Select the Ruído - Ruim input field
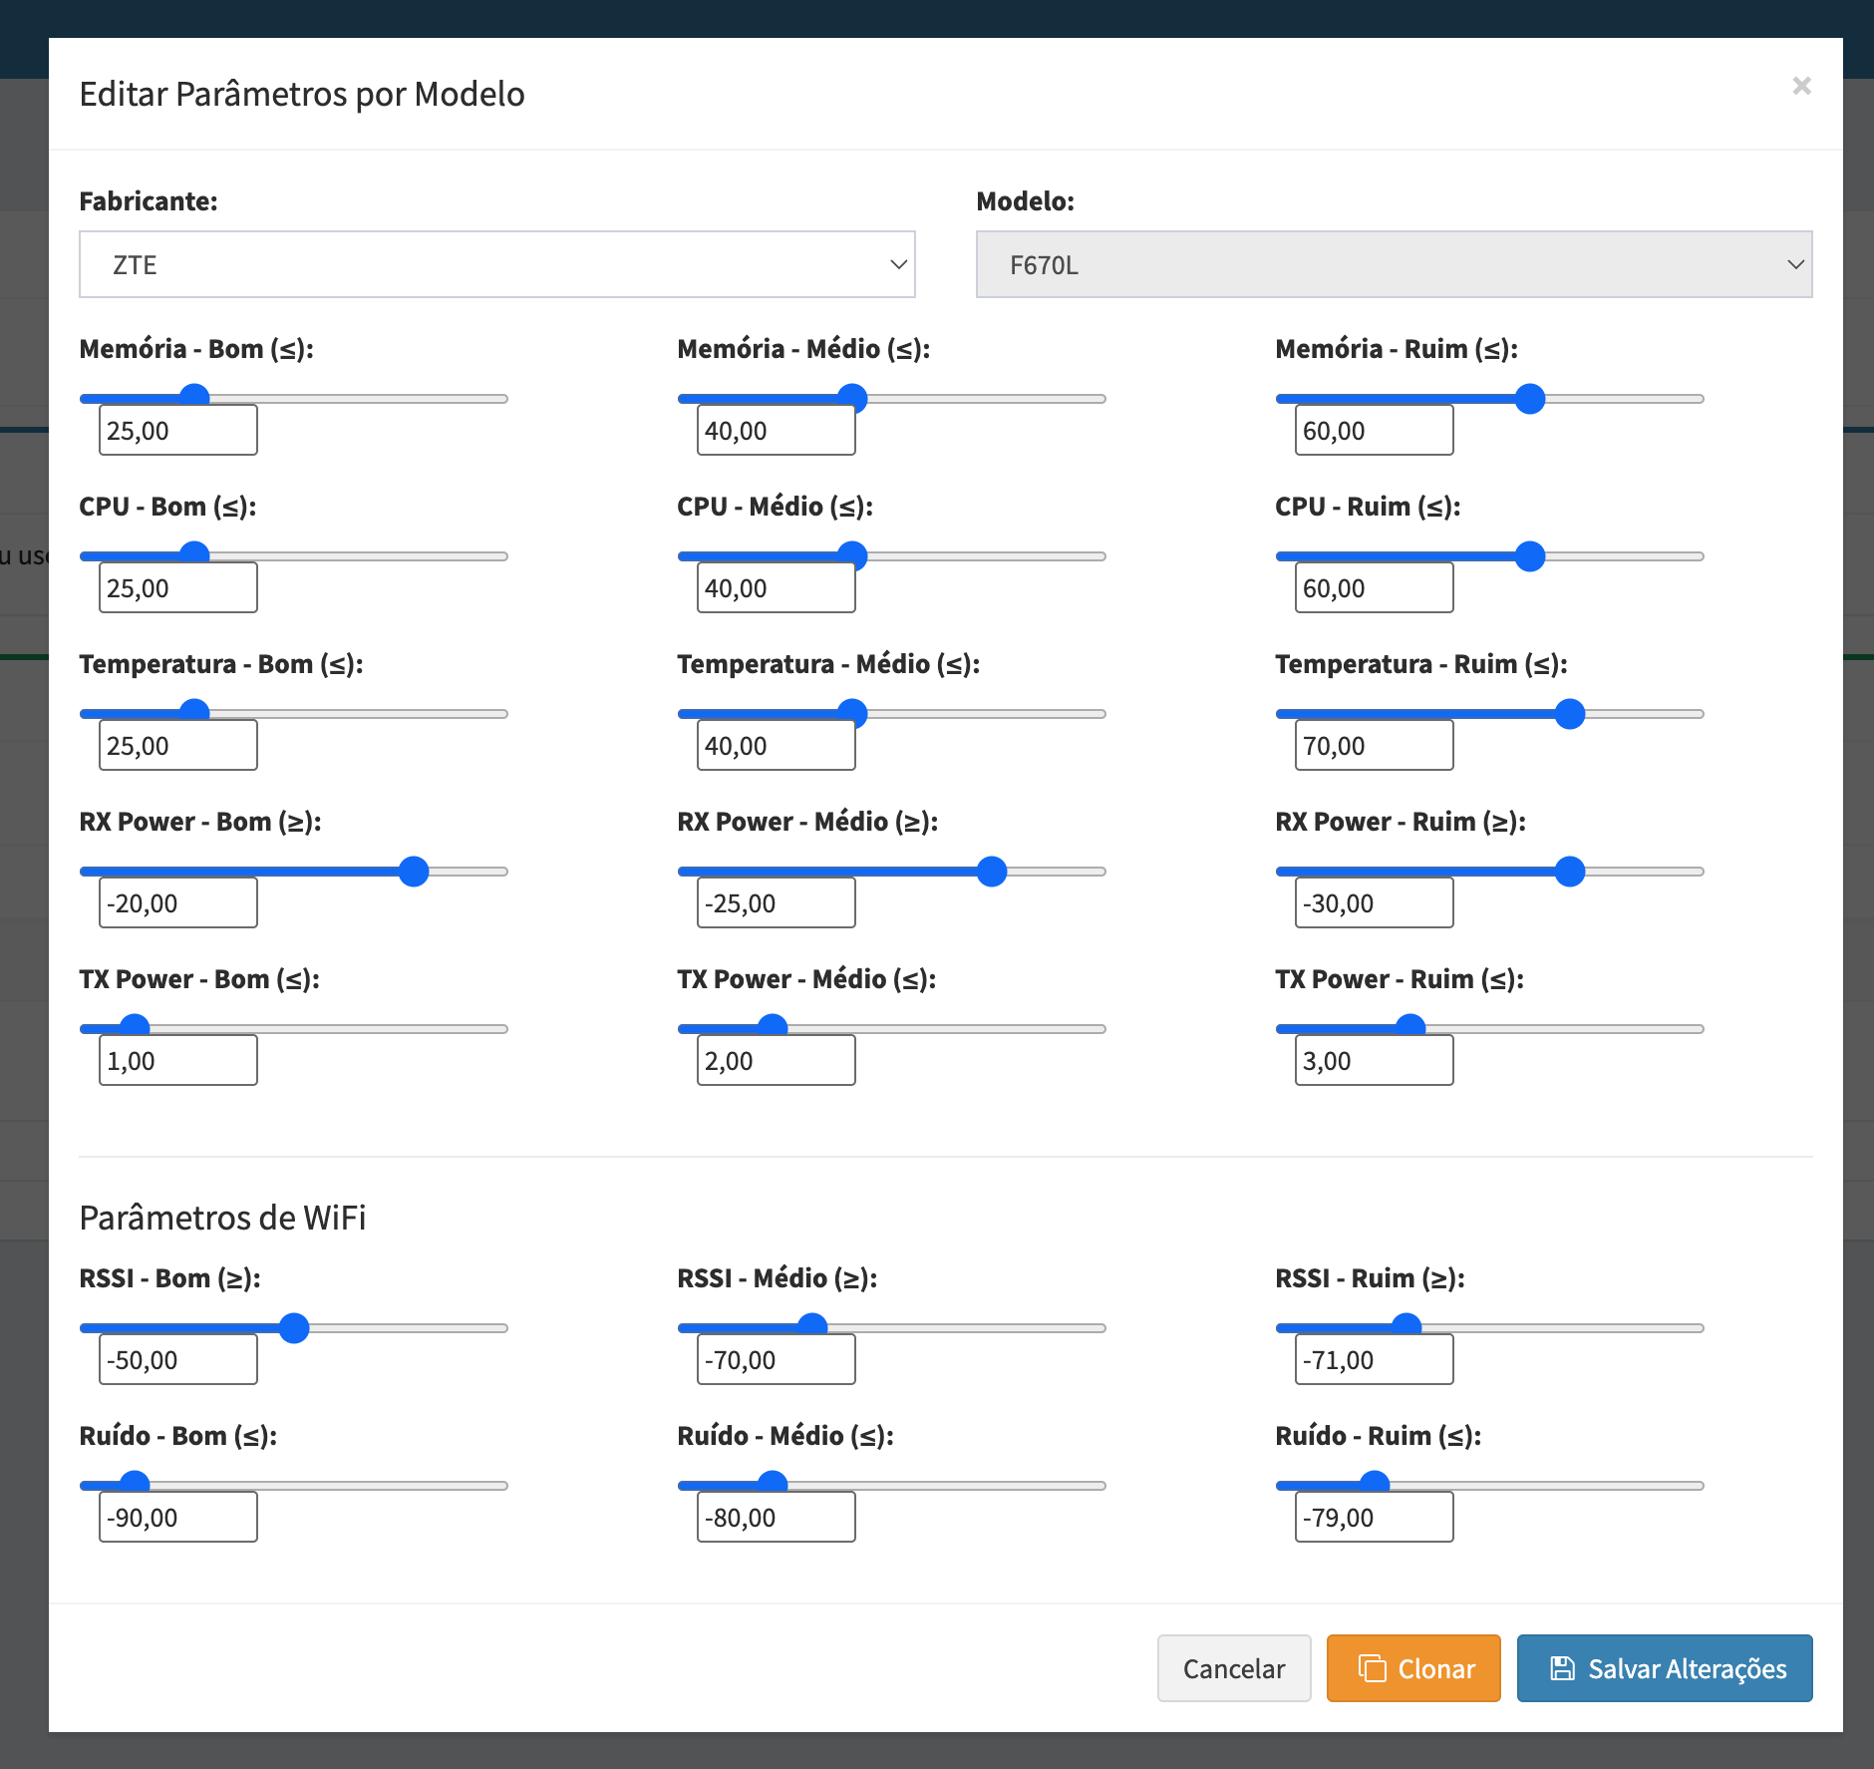Screen dimensions: 1874x1769 click(x=1374, y=1517)
